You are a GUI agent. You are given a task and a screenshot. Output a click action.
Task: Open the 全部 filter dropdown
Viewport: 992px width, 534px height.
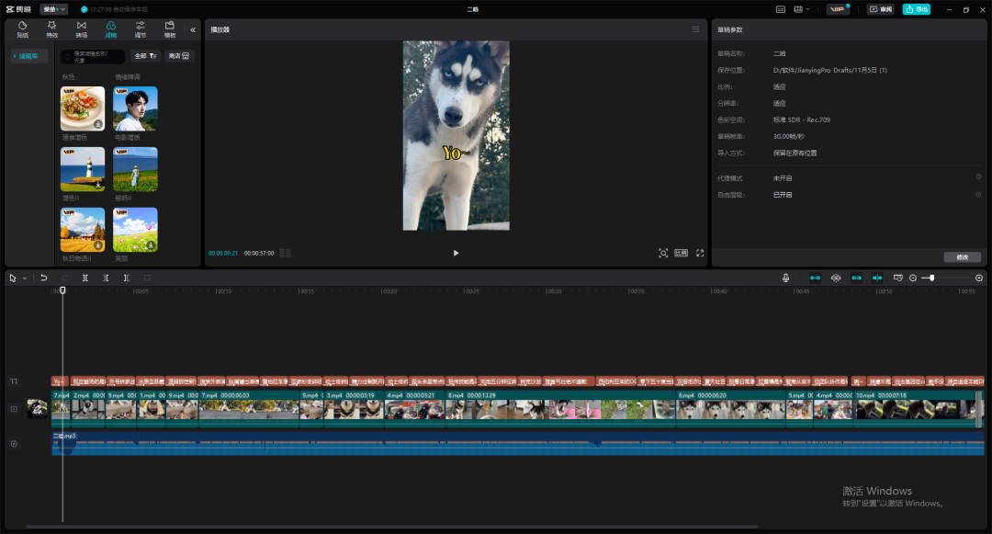click(146, 56)
